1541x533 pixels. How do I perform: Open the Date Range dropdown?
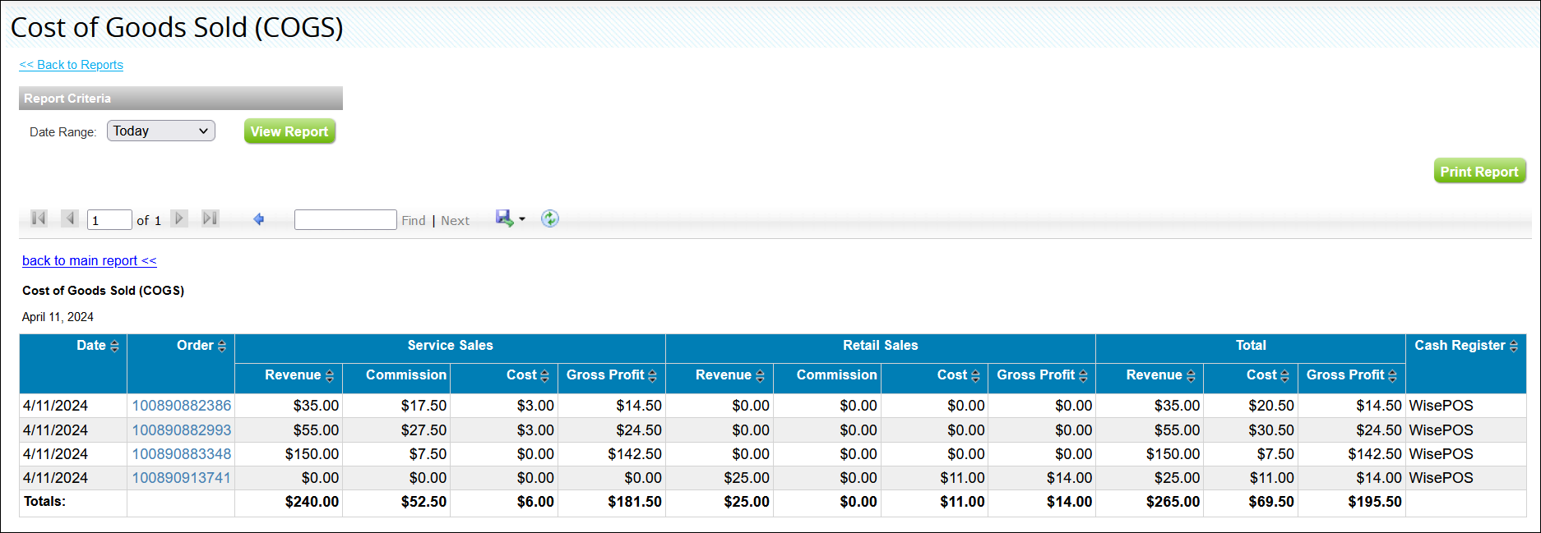(x=161, y=131)
